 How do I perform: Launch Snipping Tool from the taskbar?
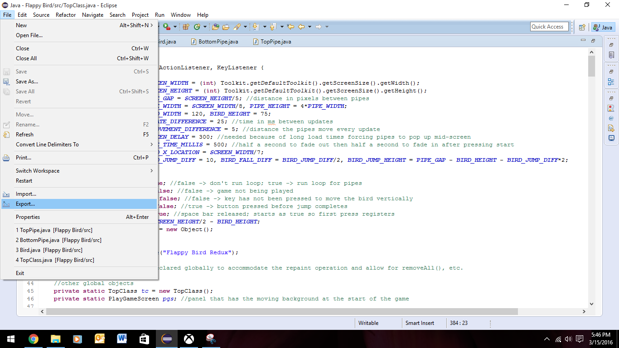tap(211, 338)
